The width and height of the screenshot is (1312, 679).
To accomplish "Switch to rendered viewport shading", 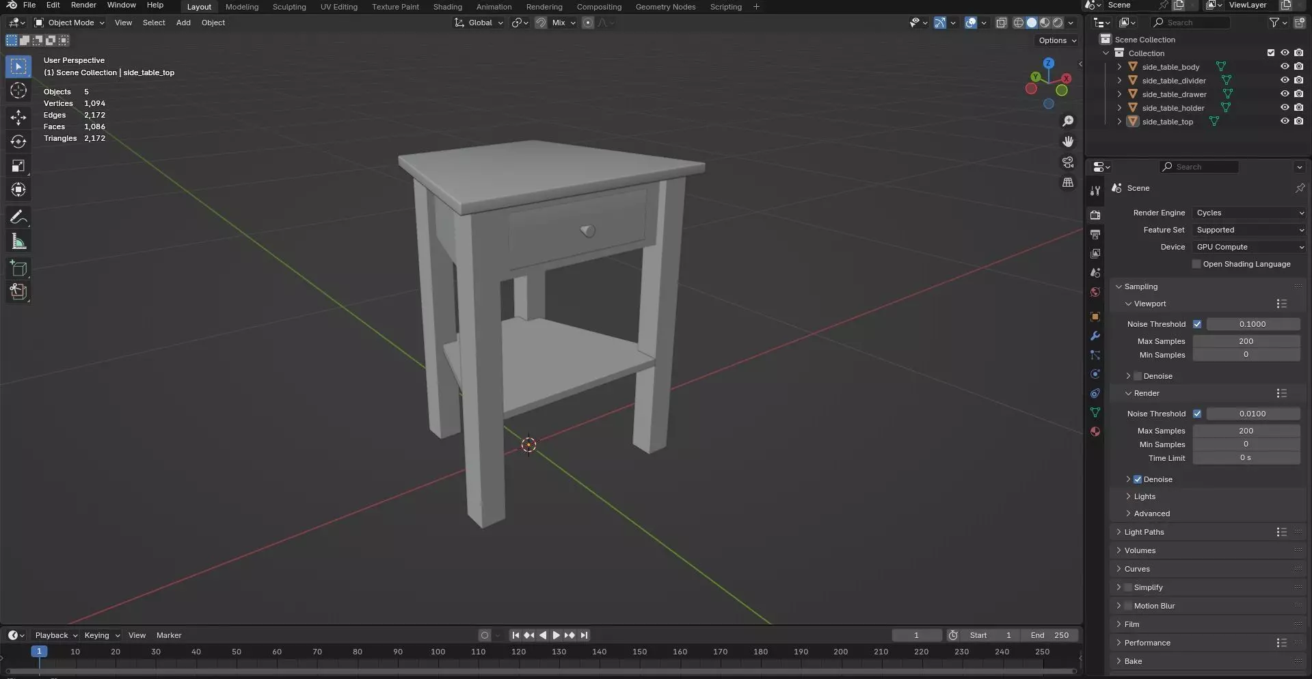I will pos(1058,23).
